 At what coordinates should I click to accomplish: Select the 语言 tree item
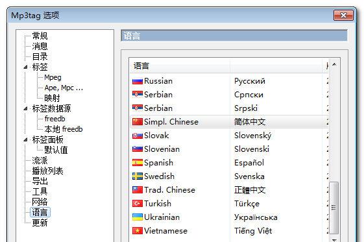40,212
